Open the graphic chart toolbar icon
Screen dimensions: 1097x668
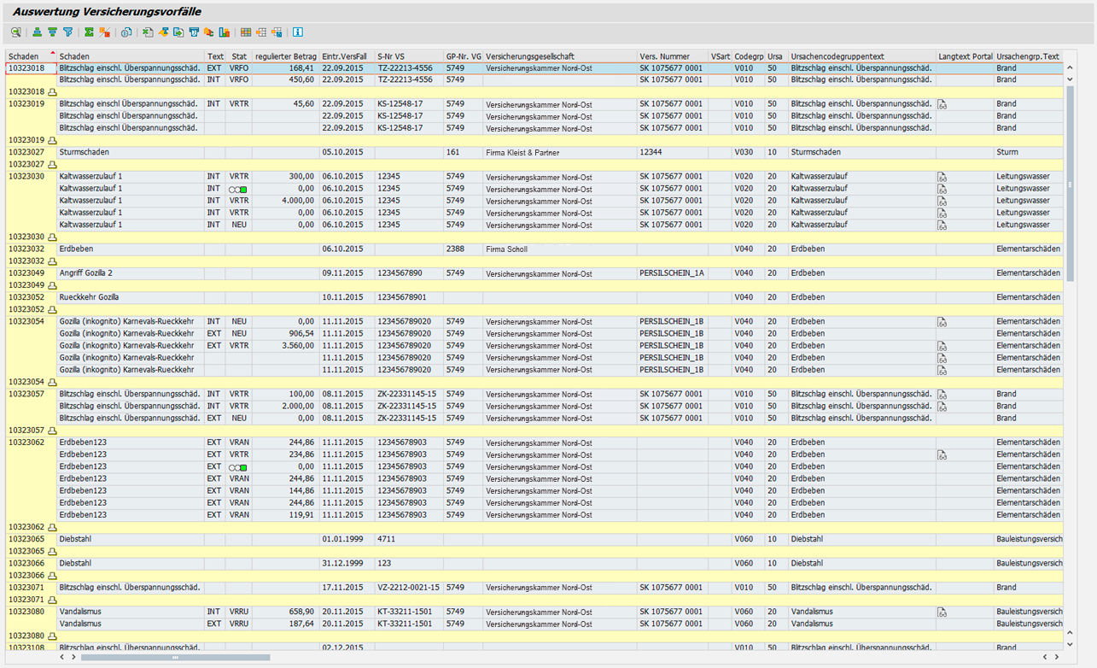[225, 32]
